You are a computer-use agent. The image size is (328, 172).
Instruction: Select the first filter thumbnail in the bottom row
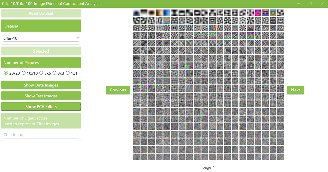136,157
